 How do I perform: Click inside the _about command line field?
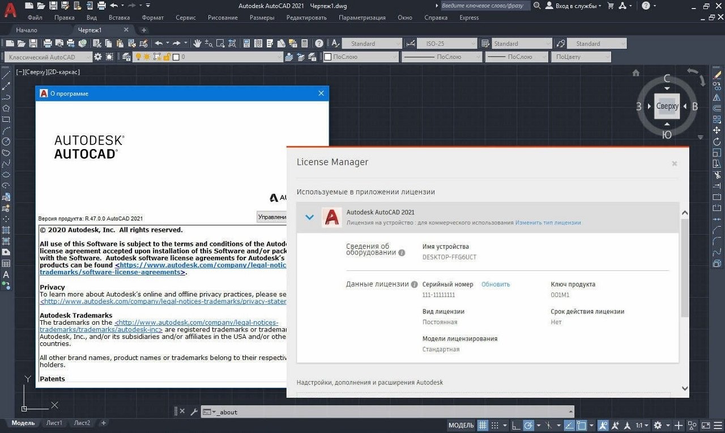pyautogui.click(x=340, y=412)
